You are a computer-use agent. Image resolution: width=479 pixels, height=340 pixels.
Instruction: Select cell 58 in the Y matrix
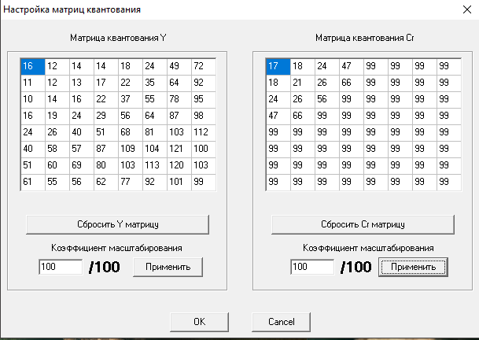point(57,150)
